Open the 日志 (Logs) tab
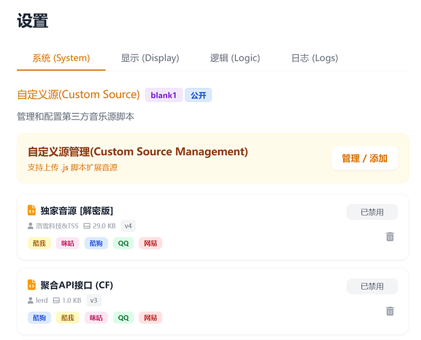 pos(314,58)
